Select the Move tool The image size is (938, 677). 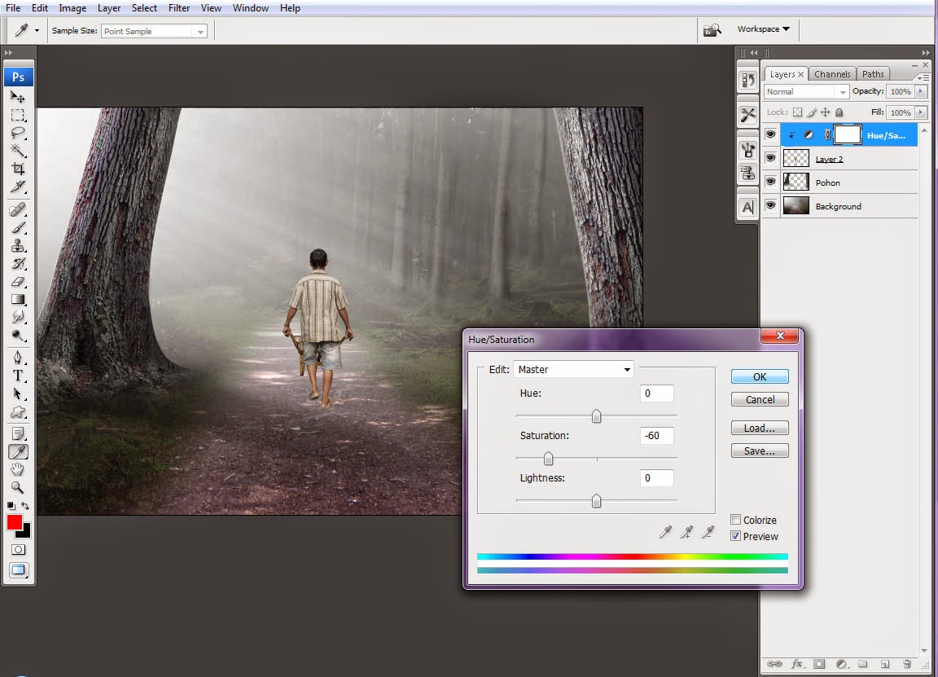18,97
